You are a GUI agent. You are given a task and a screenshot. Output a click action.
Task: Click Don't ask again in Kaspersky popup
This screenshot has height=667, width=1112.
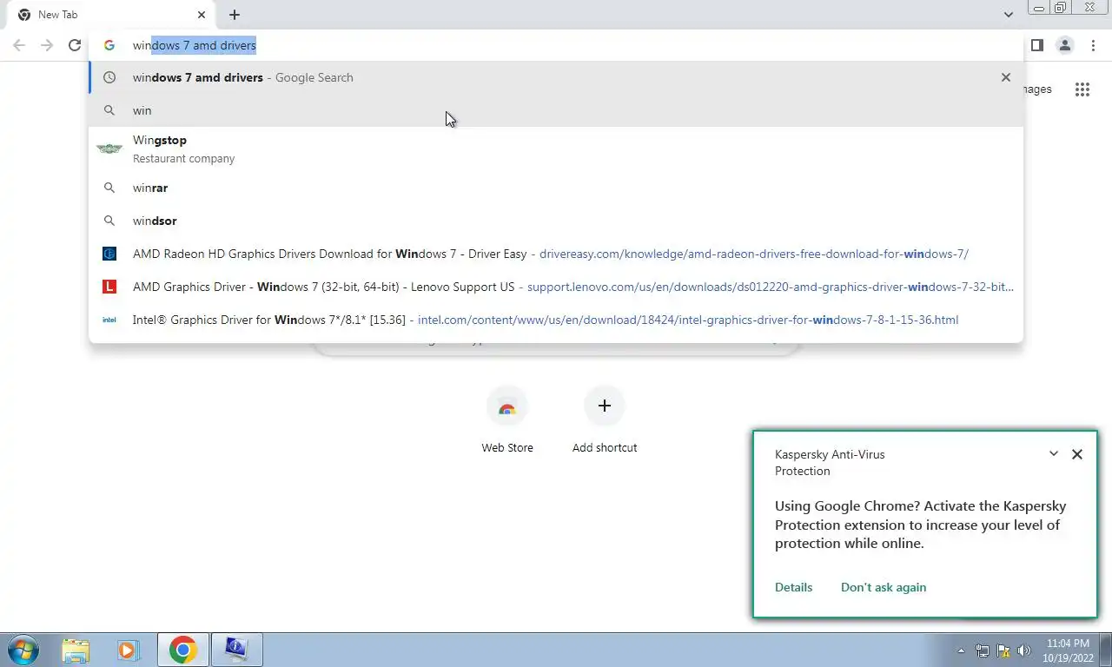(x=884, y=587)
